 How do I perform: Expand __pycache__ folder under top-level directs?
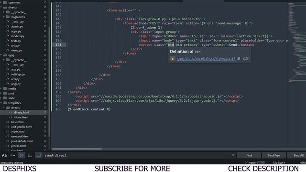3,12
